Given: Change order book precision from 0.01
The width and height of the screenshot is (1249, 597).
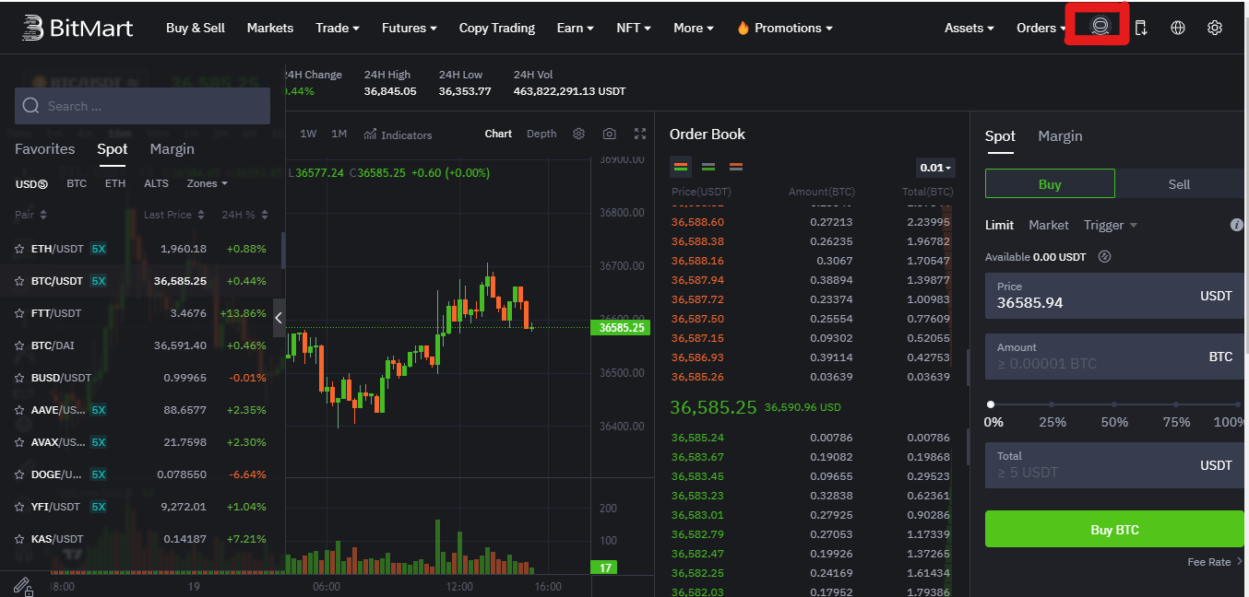Looking at the screenshot, I should [935, 168].
